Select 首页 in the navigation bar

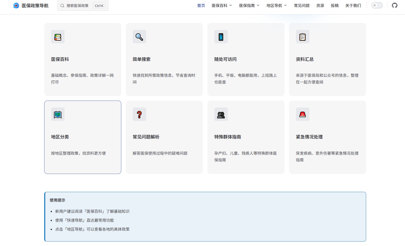point(201,5)
